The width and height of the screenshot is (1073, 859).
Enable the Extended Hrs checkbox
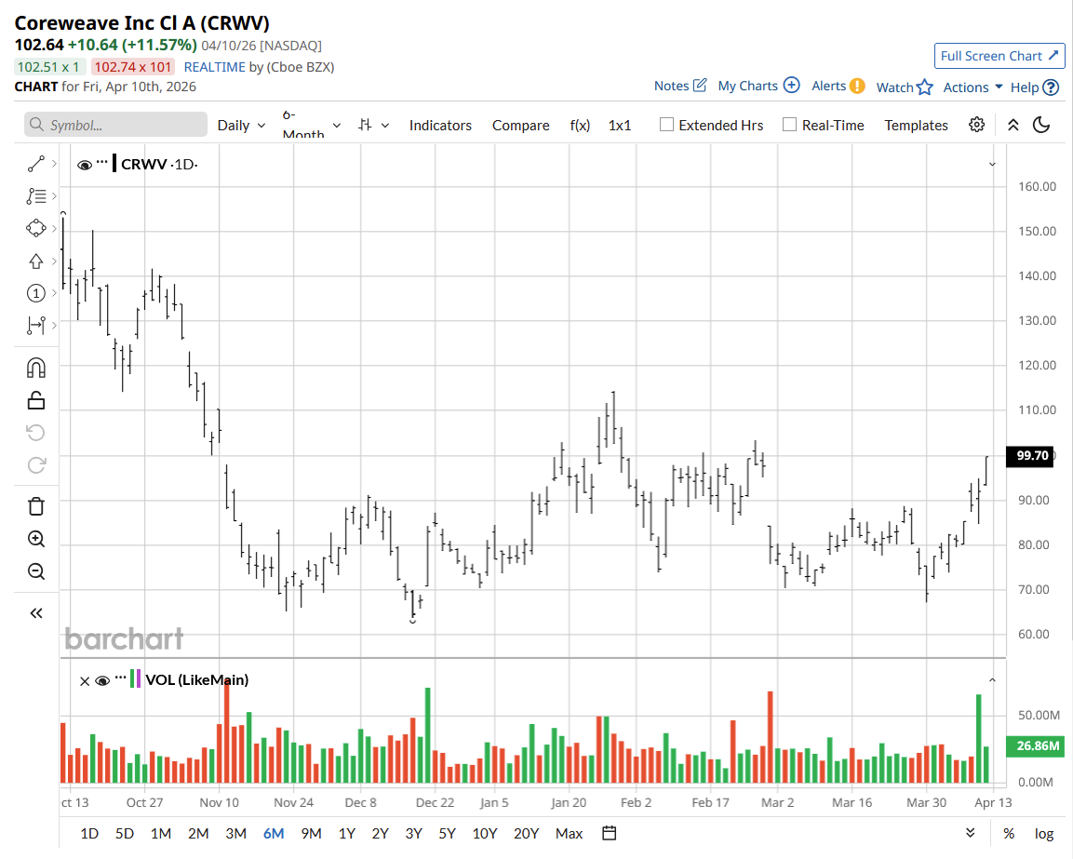click(x=666, y=125)
